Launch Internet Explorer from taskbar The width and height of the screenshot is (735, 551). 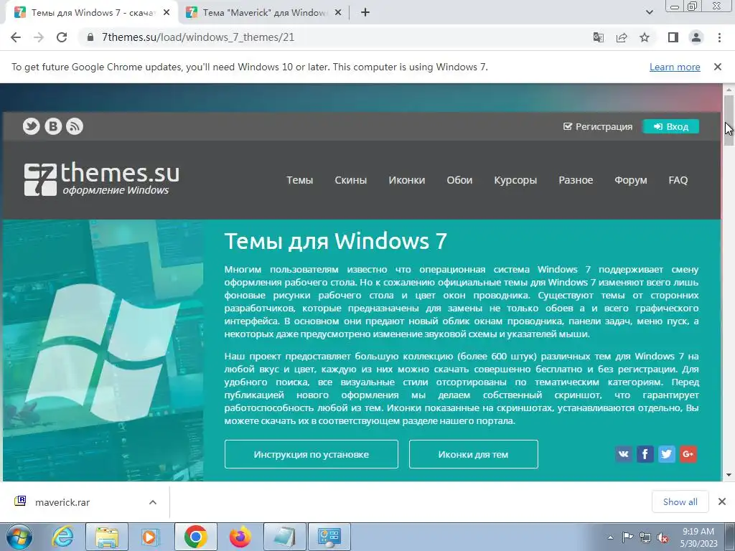(63, 537)
